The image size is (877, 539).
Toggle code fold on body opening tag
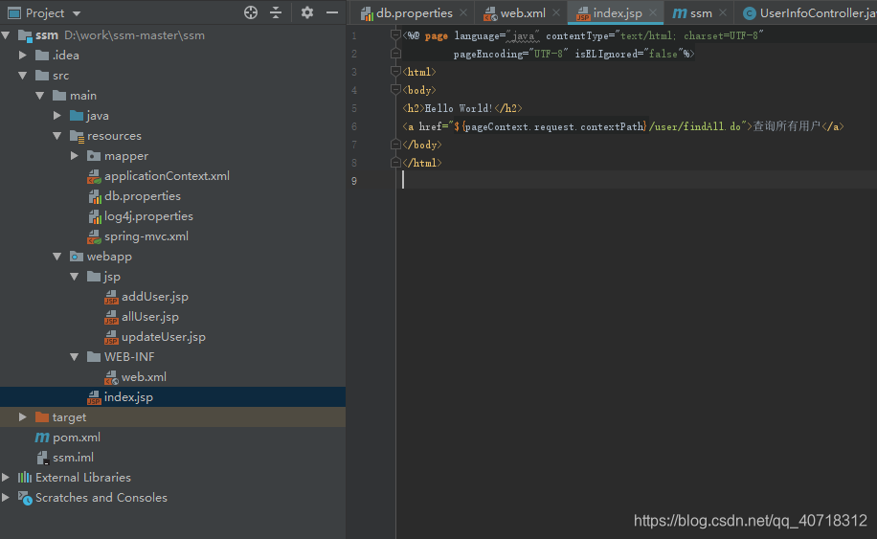coord(395,89)
